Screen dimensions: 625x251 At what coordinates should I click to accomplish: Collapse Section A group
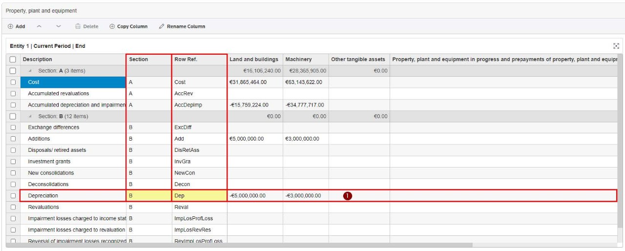pyautogui.click(x=30, y=71)
